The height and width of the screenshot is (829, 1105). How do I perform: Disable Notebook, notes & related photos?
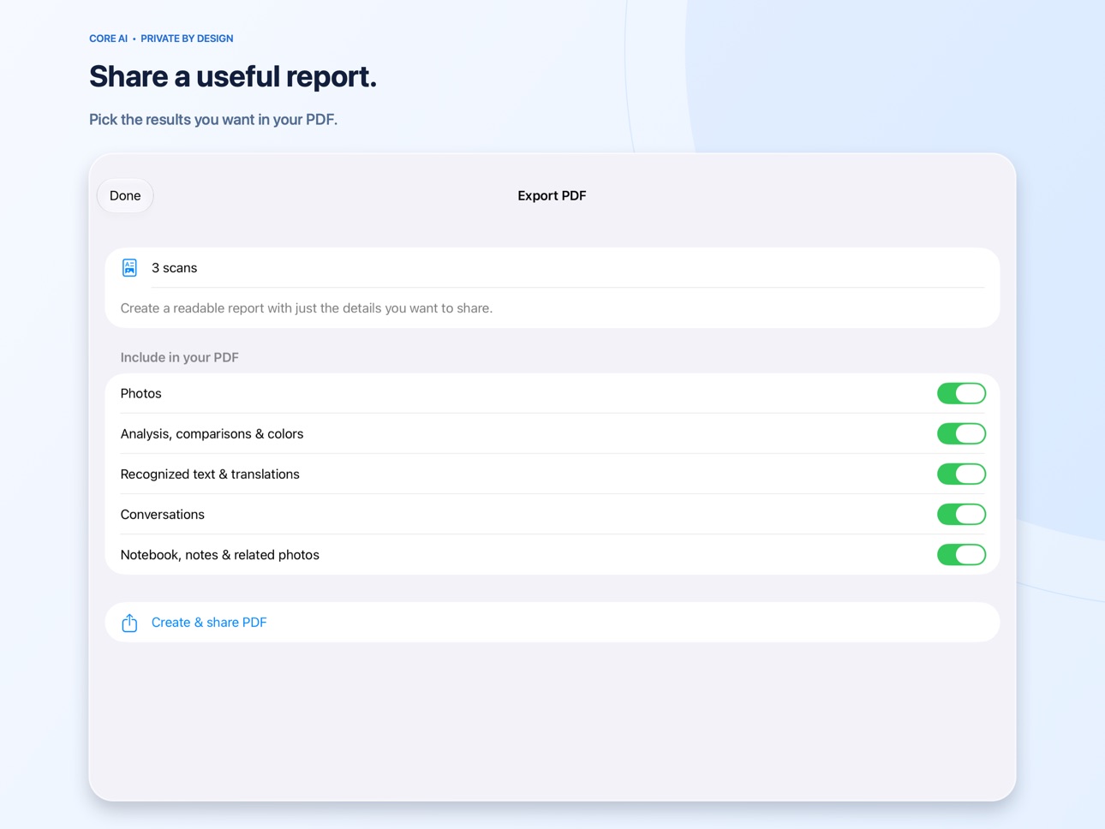pos(961,555)
